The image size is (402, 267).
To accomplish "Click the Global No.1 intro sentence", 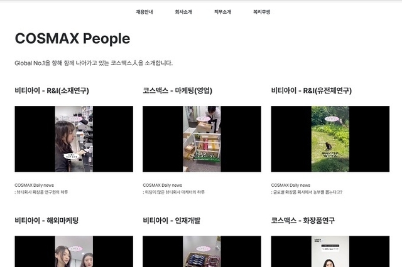I will point(94,63).
